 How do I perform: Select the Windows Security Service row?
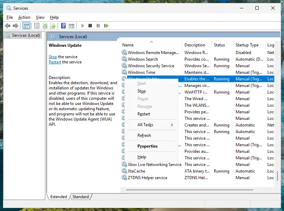198,65
